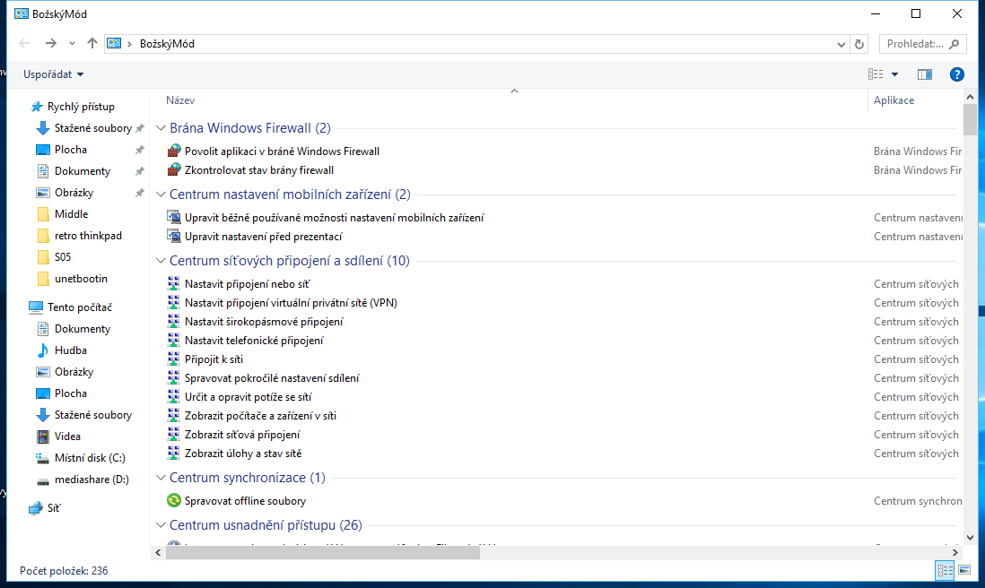Image resolution: width=985 pixels, height=588 pixels.
Task: Collapse the 'Centrum synchronizace (1)' group
Action: coord(161,478)
